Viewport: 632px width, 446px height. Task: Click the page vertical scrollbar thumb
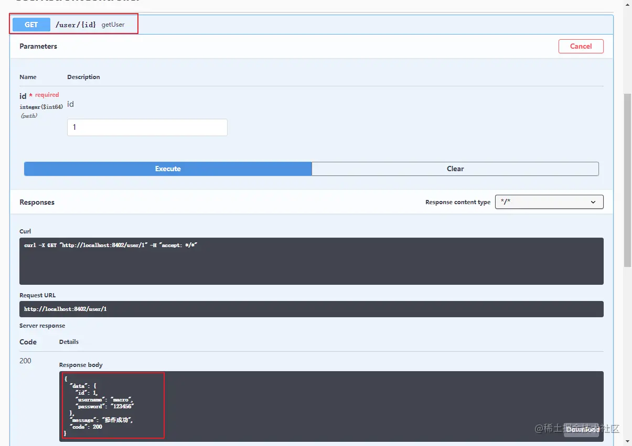coord(627,181)
